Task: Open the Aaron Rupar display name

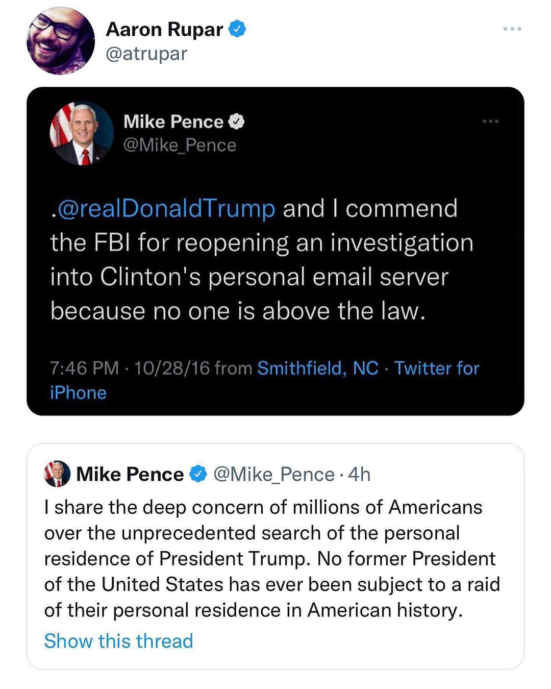Action: [164, 30]
